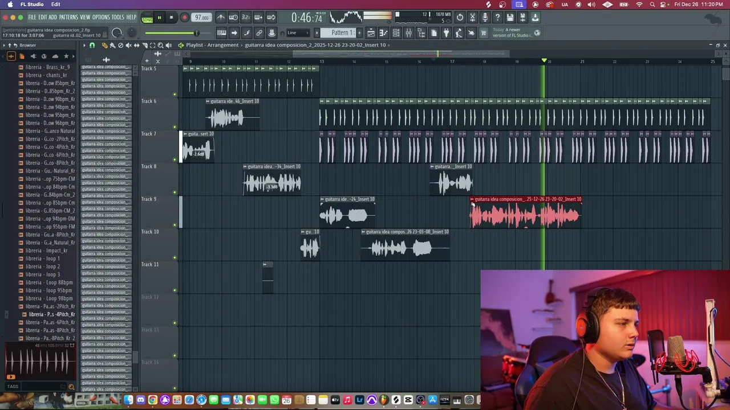730x410 pixels.
Task: Open the playlist menu arrow beside magnet icon
Action: 84,45
